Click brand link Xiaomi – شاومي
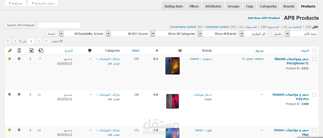Image resolution: width=323 pixels, height=138 pixels. point(201,59)
